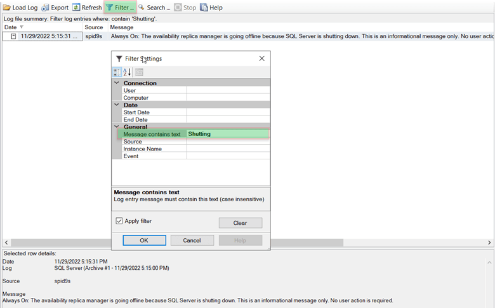Click the Computer value field
This screenshot has height=308, width=495.
click(x=228, y=98)
